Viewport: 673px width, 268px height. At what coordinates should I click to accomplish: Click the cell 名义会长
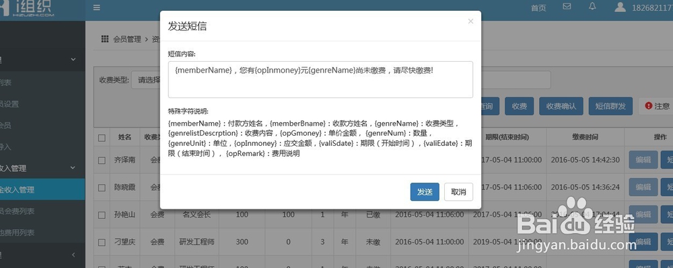[197, 214]
